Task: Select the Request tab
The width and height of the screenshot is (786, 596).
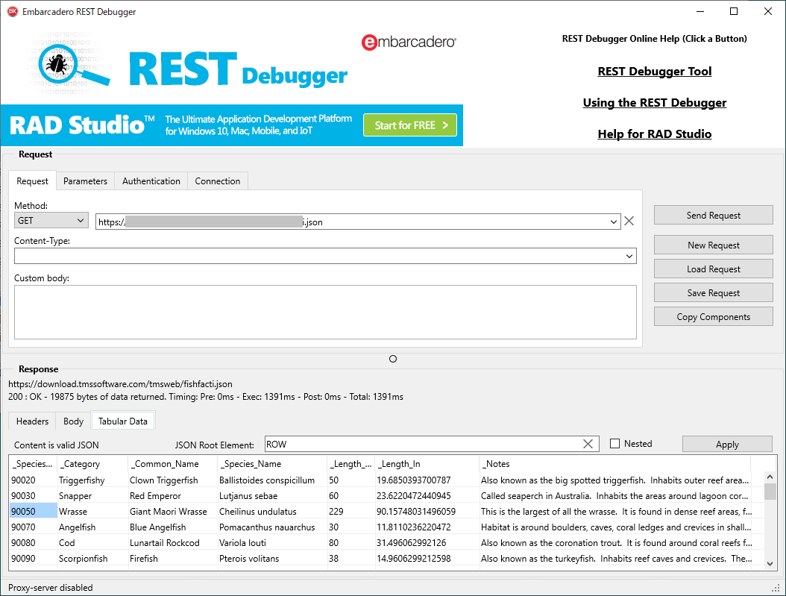Action: point(33,181)
